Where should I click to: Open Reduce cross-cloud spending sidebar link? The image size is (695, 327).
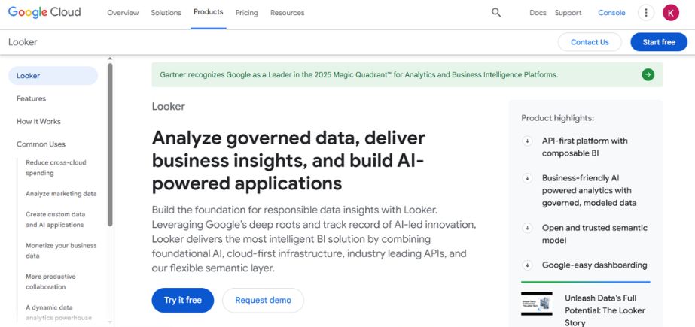(56, 168)
